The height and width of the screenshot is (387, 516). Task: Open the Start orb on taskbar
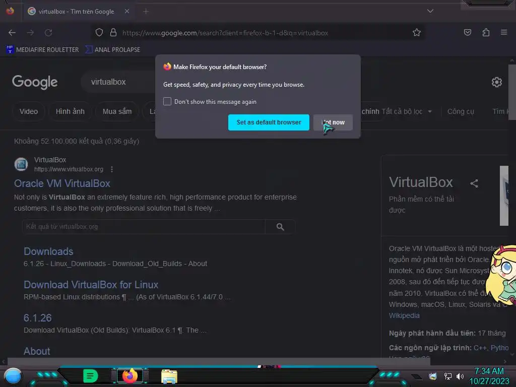click(13, 376)
